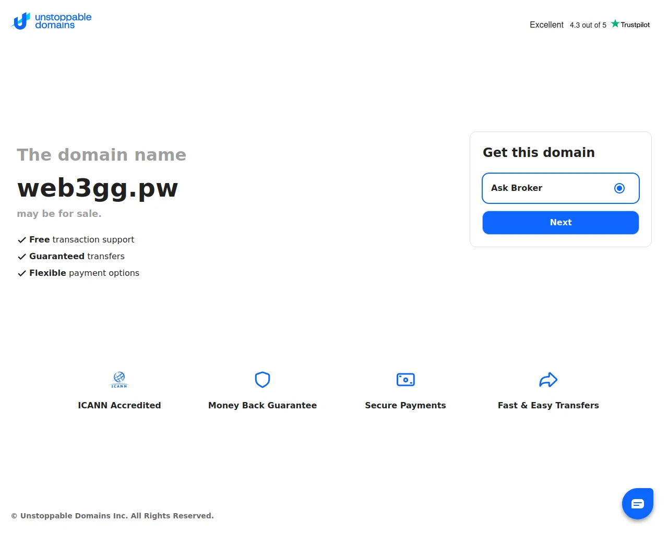Click the Flexible payment options checkmark
This screenshot has width=668, height=534.
click(x=22, y=273)
